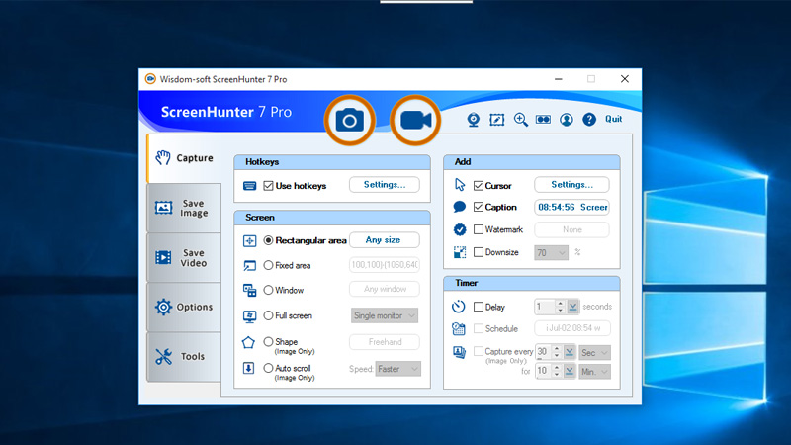Viewport: 791px width, 445px height.
Task: Disable the Use hotkeys checkbox
Action: (268, 185)
